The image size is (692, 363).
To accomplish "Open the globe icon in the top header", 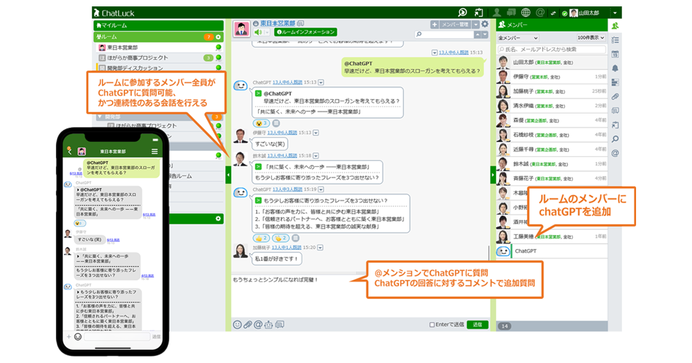I will (526, 13).
